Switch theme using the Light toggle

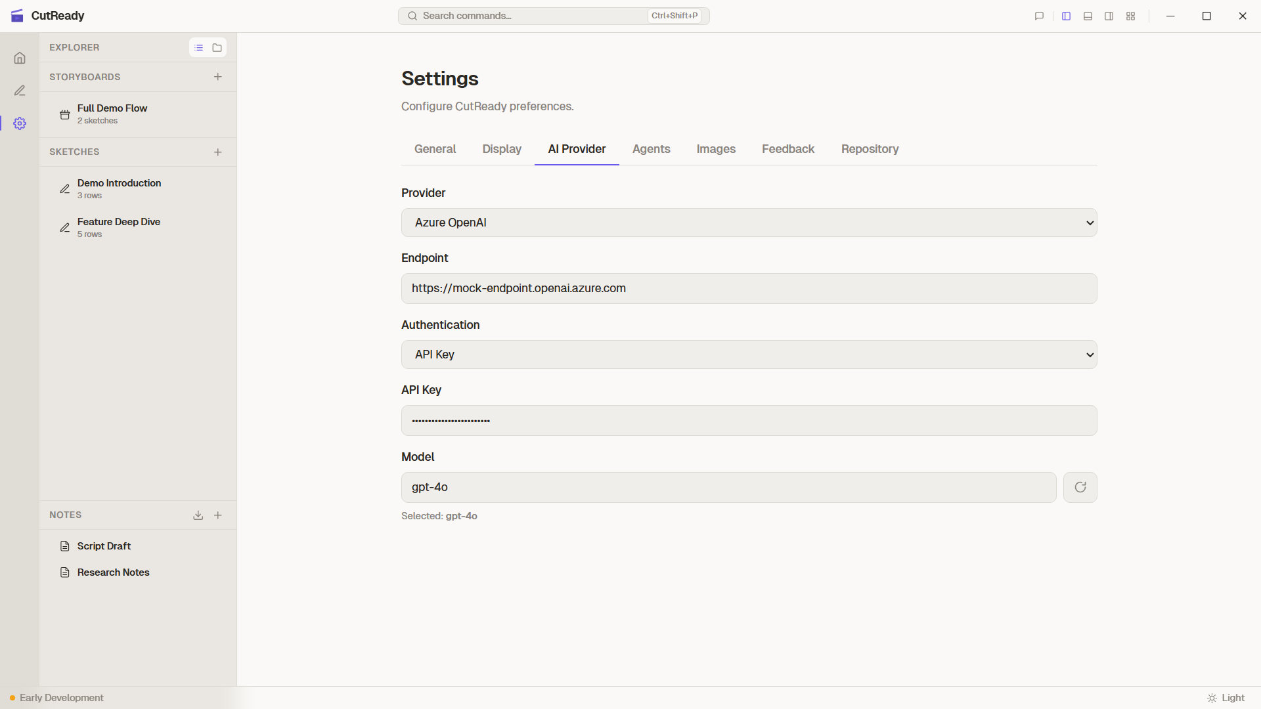(1228, 698)
